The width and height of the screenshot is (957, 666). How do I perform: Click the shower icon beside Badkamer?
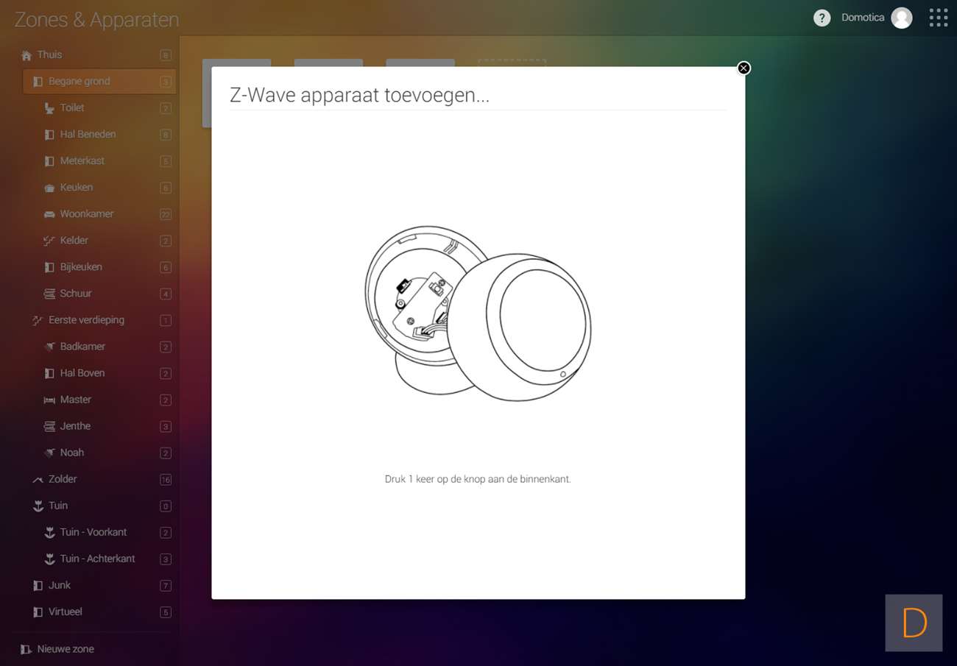(x=49, y=347)
